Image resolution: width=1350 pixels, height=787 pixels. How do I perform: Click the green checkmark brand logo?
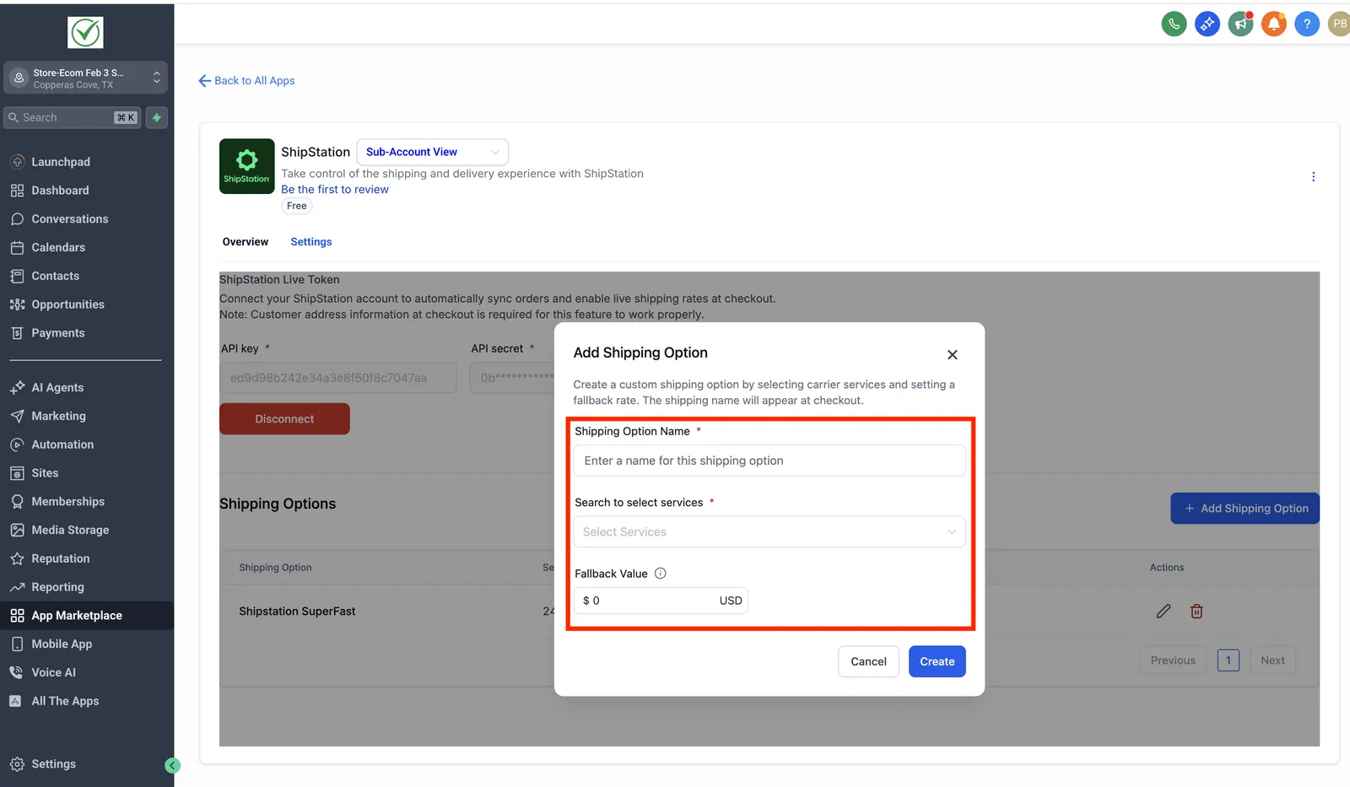coord(85,33)
